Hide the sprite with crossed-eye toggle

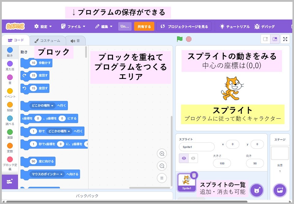[x=193, y=158]
